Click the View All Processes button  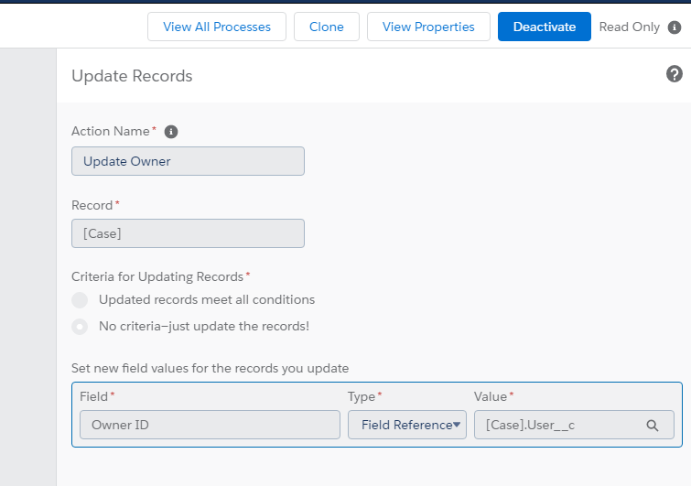point(217,27)
